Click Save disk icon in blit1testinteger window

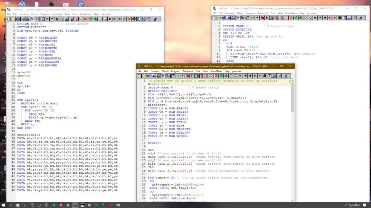(x=149, y=76)
